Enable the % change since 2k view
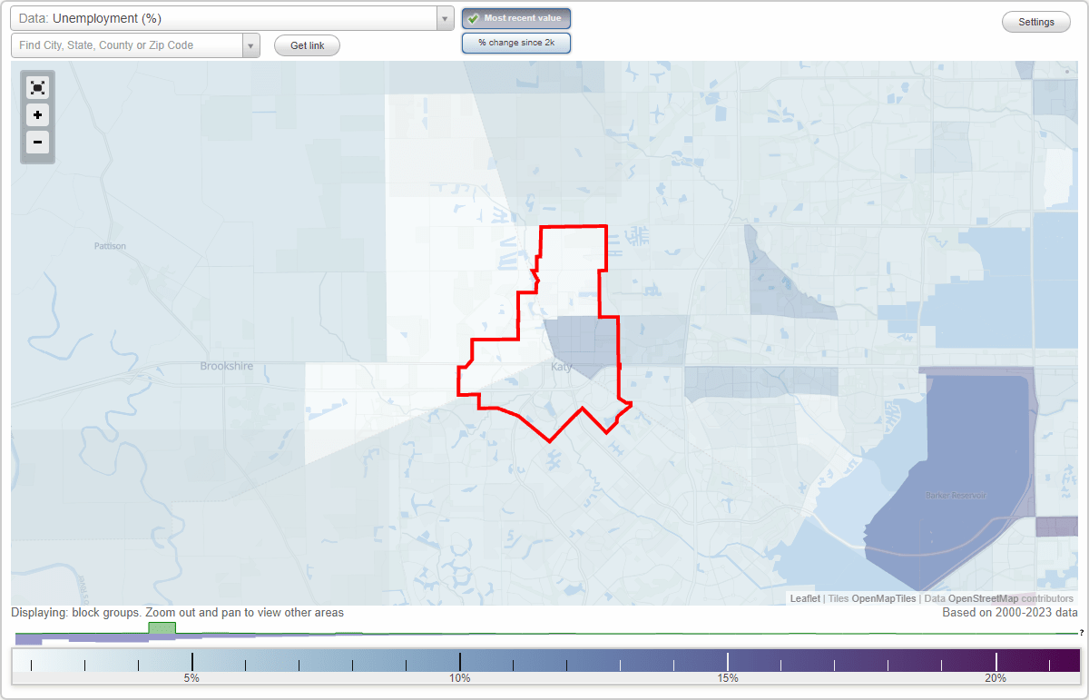This screenshot has width=1089, height=700. [x=515, y=42]
